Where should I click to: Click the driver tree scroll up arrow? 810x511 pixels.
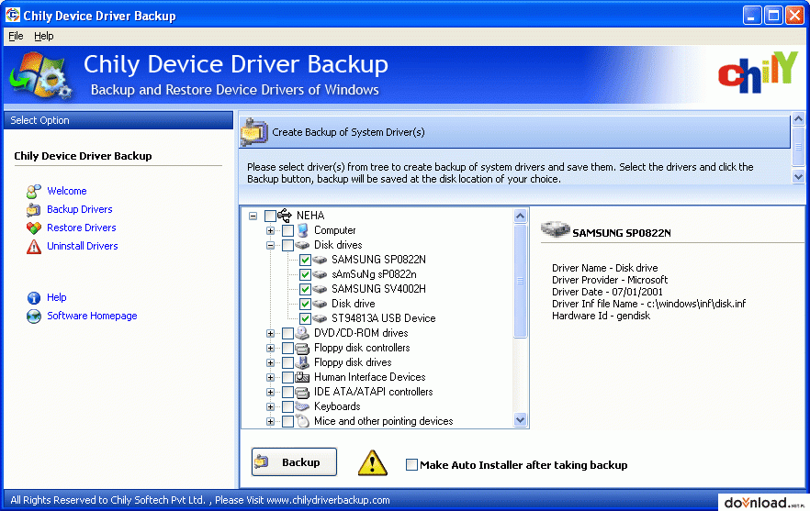pyautogui.click(x=520, y=216)
